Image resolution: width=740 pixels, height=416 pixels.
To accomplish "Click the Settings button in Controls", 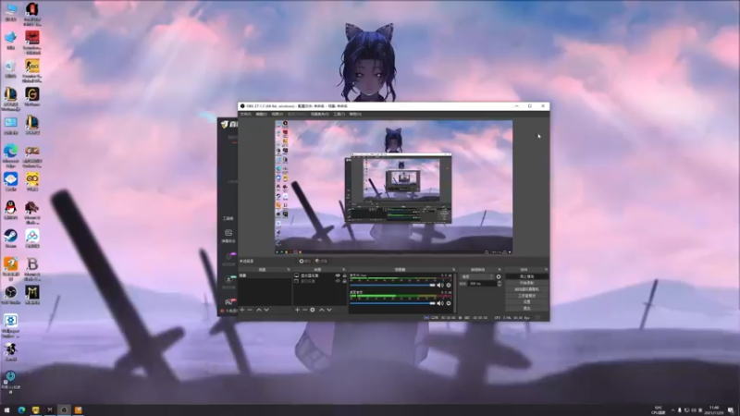I will [526, 302].
